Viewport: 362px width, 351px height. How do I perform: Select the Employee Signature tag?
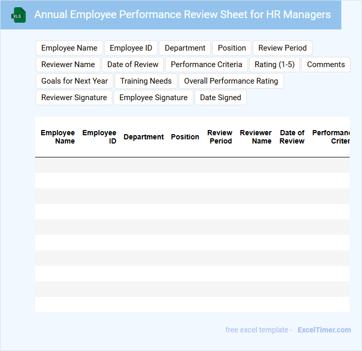[153, 98]
